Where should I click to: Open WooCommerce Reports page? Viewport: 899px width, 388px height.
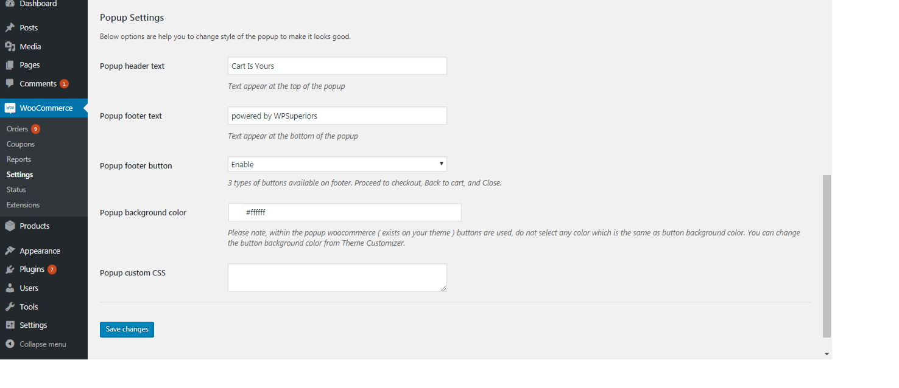[19, 159]
